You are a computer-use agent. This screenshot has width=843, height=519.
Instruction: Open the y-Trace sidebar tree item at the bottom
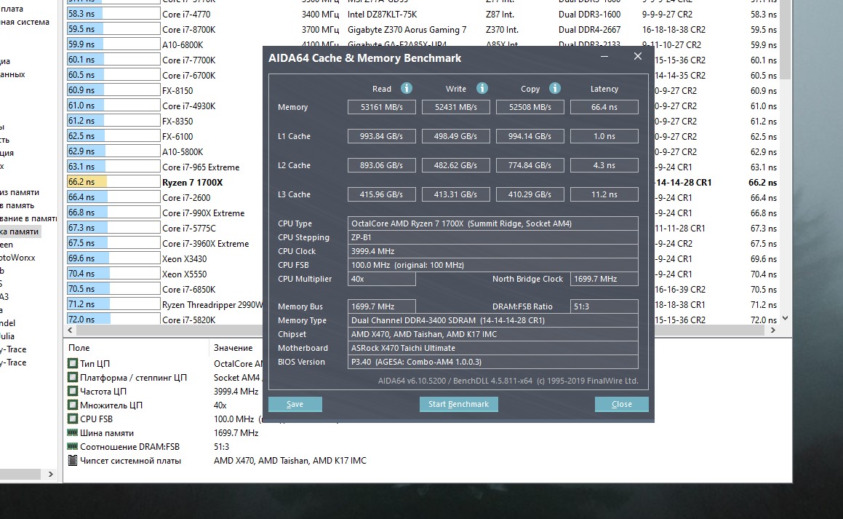click(x=13, y=362)
